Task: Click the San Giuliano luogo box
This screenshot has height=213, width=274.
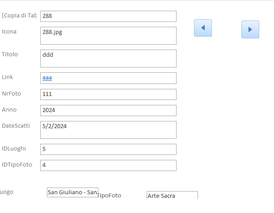Action: 72,192
